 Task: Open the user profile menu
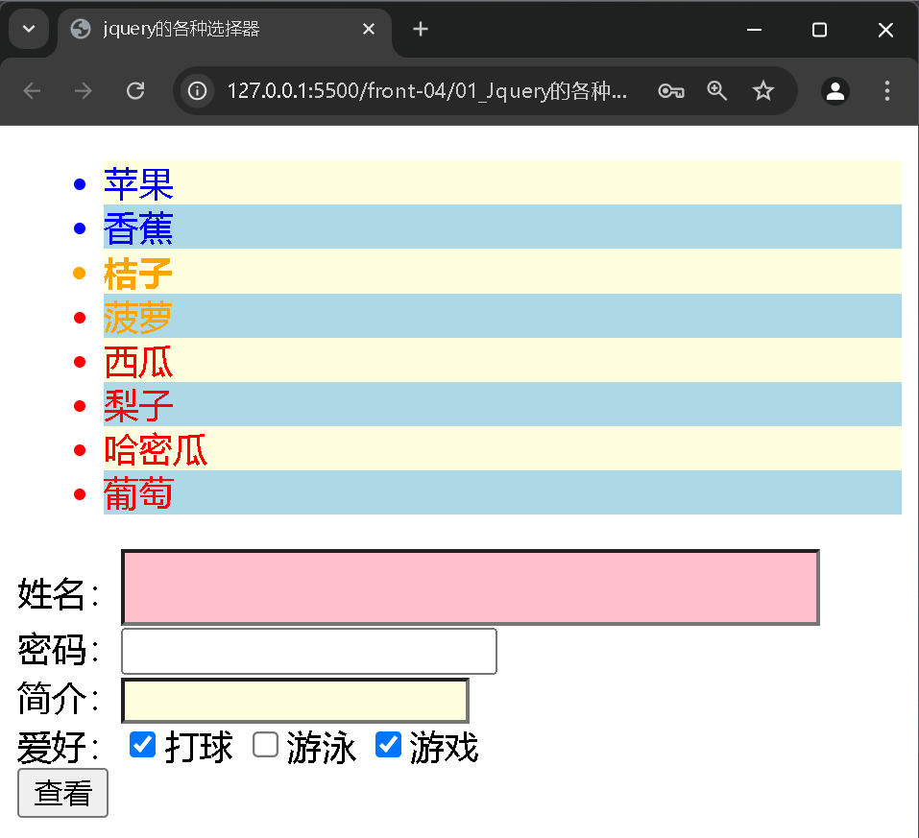coord(835,91)
